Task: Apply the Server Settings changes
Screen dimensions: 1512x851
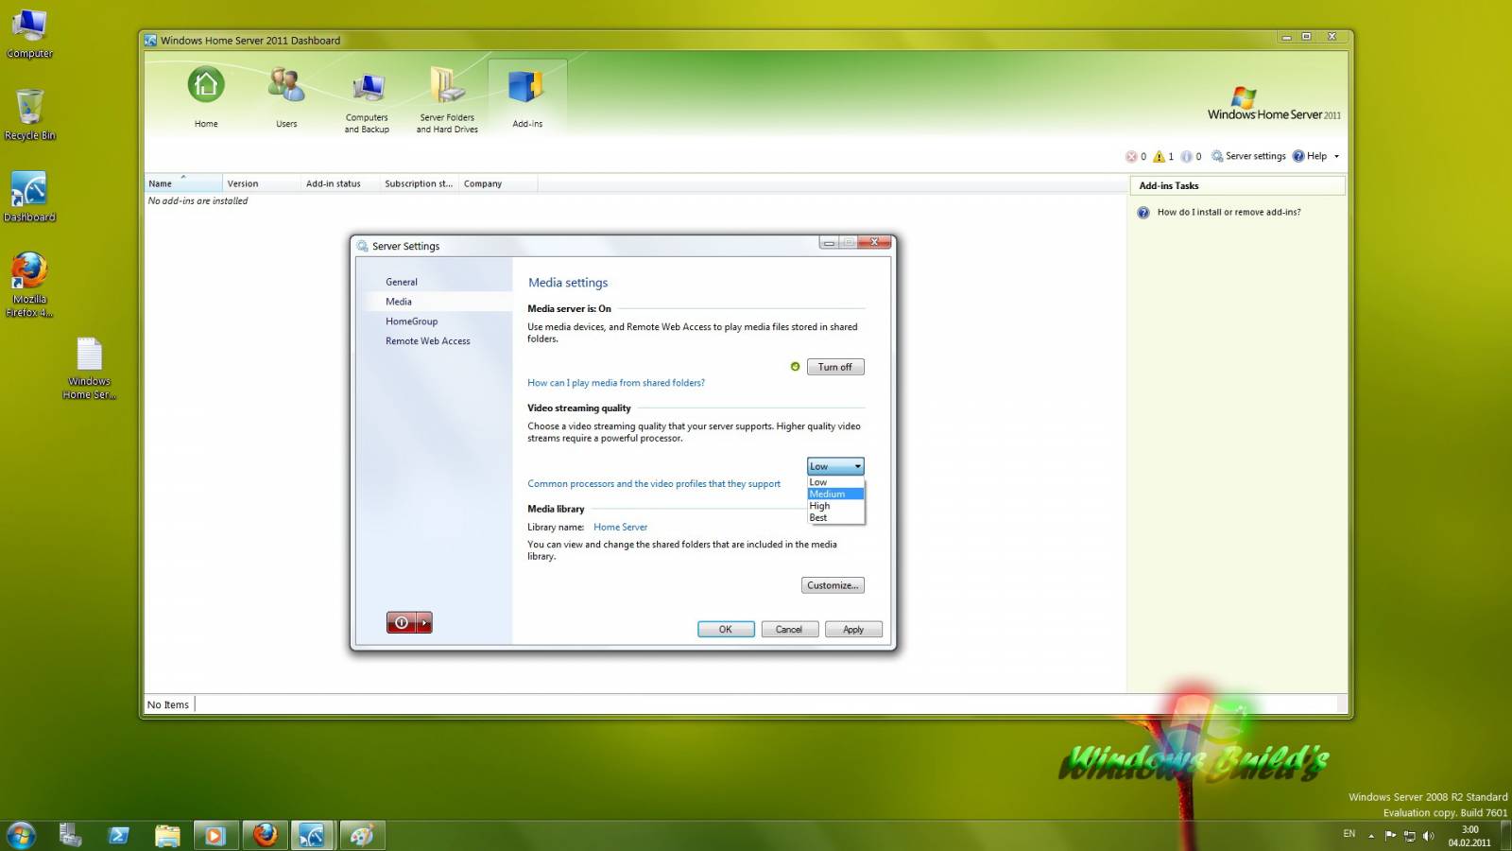Action: [x=853, y=630]
